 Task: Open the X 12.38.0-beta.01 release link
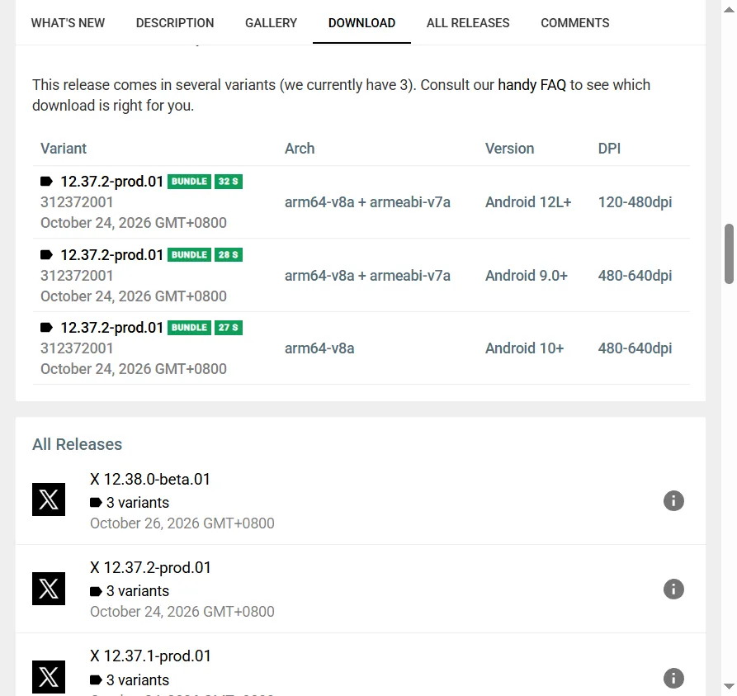click(150, 479)
